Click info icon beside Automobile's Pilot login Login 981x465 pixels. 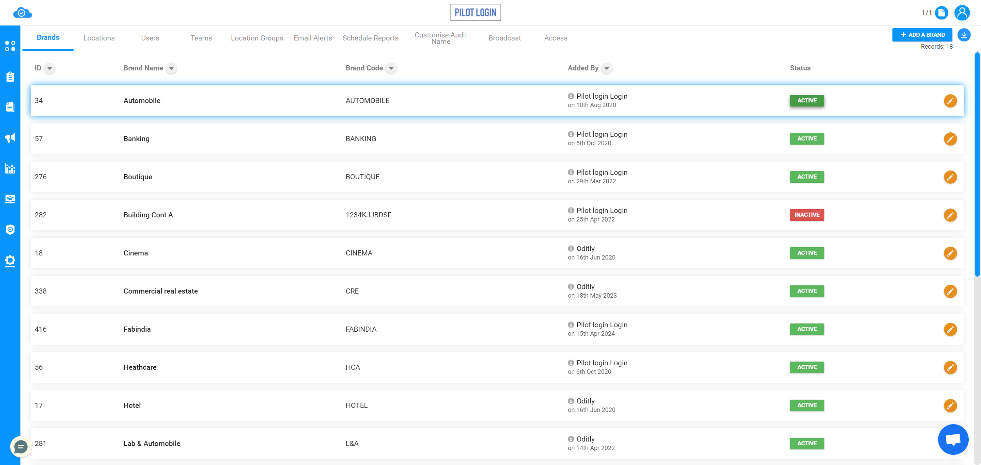(571, 96)
